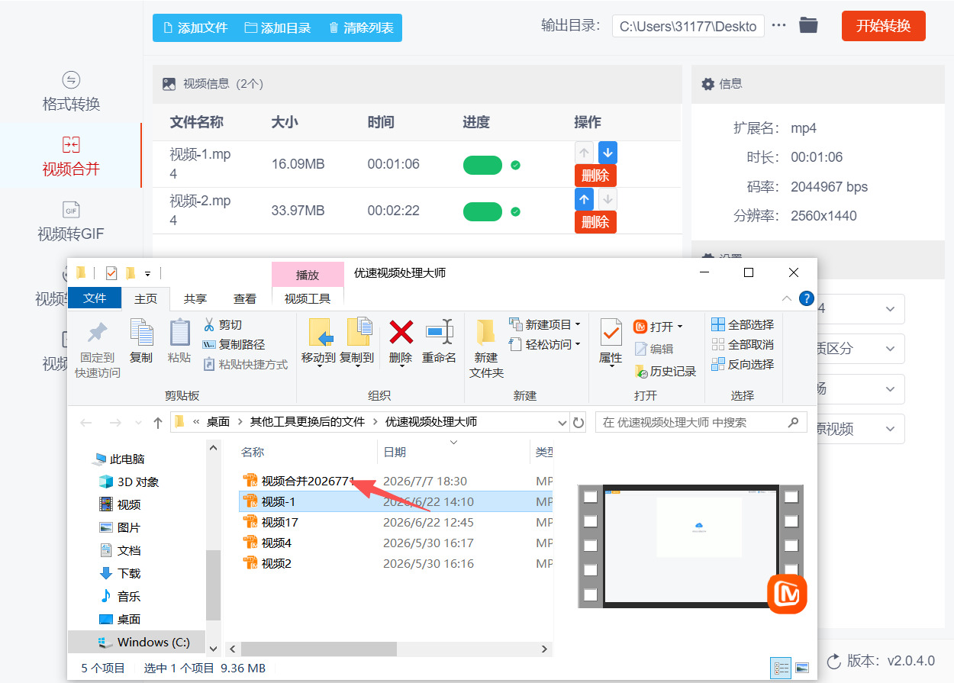Switch to the 查看 ribbon tab
Viewport: 954px width, 683px height.
pos(245,299)
